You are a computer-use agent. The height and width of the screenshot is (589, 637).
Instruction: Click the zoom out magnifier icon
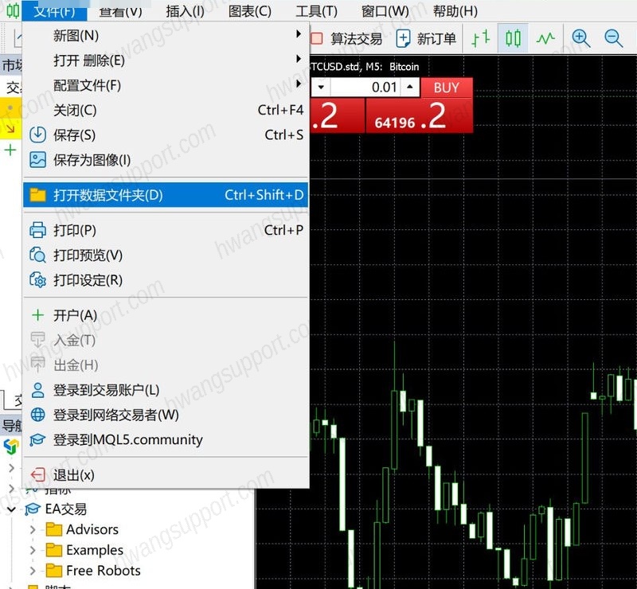click(x=613, y=38)
